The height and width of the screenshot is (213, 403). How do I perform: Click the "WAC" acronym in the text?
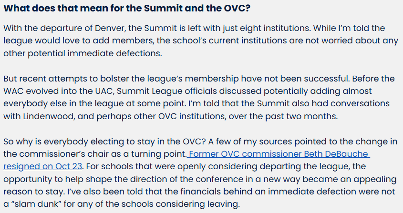tap(14, 91)
